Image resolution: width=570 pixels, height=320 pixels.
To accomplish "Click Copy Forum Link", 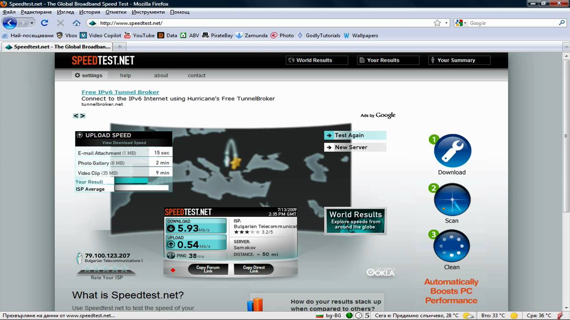I will [x=208, y=269].
